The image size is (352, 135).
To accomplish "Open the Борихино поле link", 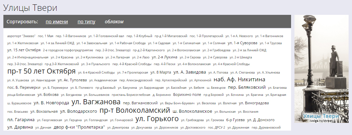I will click(187, 94).
